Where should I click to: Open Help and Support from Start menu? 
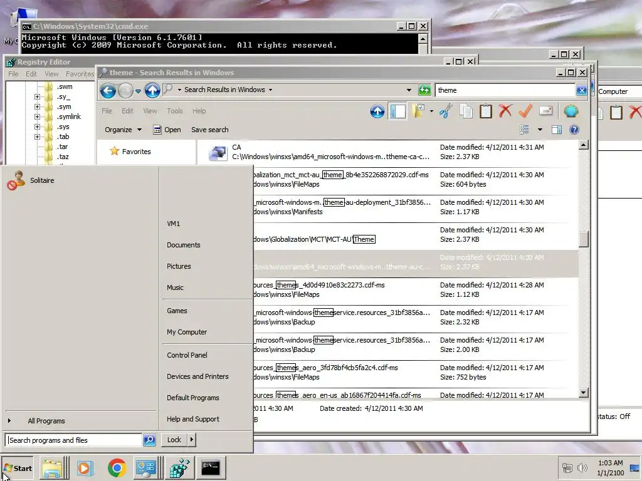pos(193,419)
